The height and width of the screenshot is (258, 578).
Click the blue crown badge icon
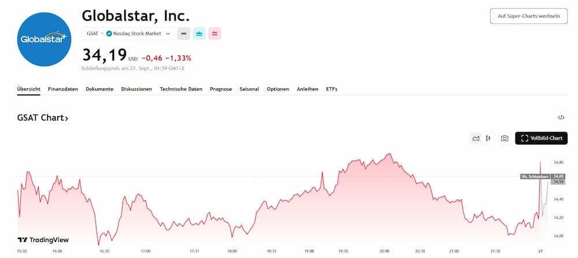[199, 34]
